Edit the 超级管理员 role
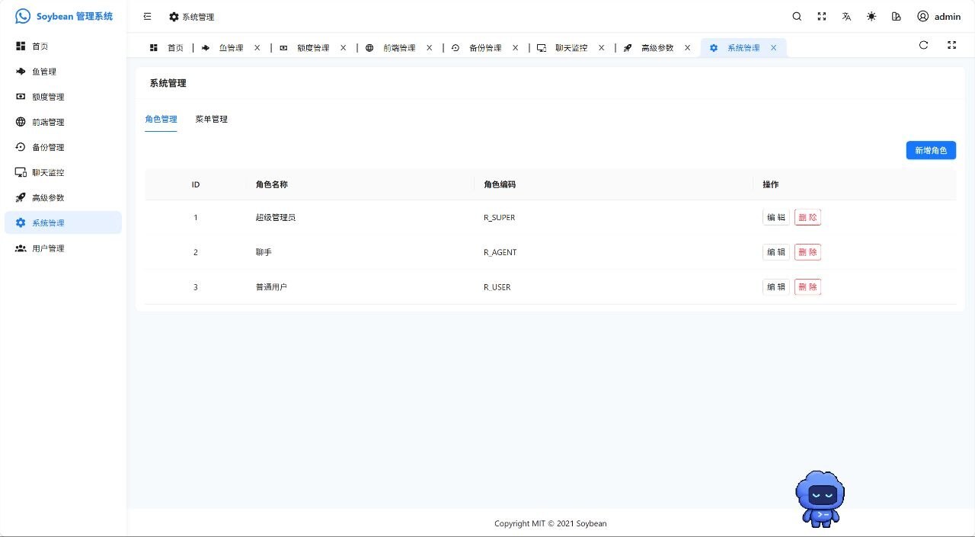 point(776,217)
